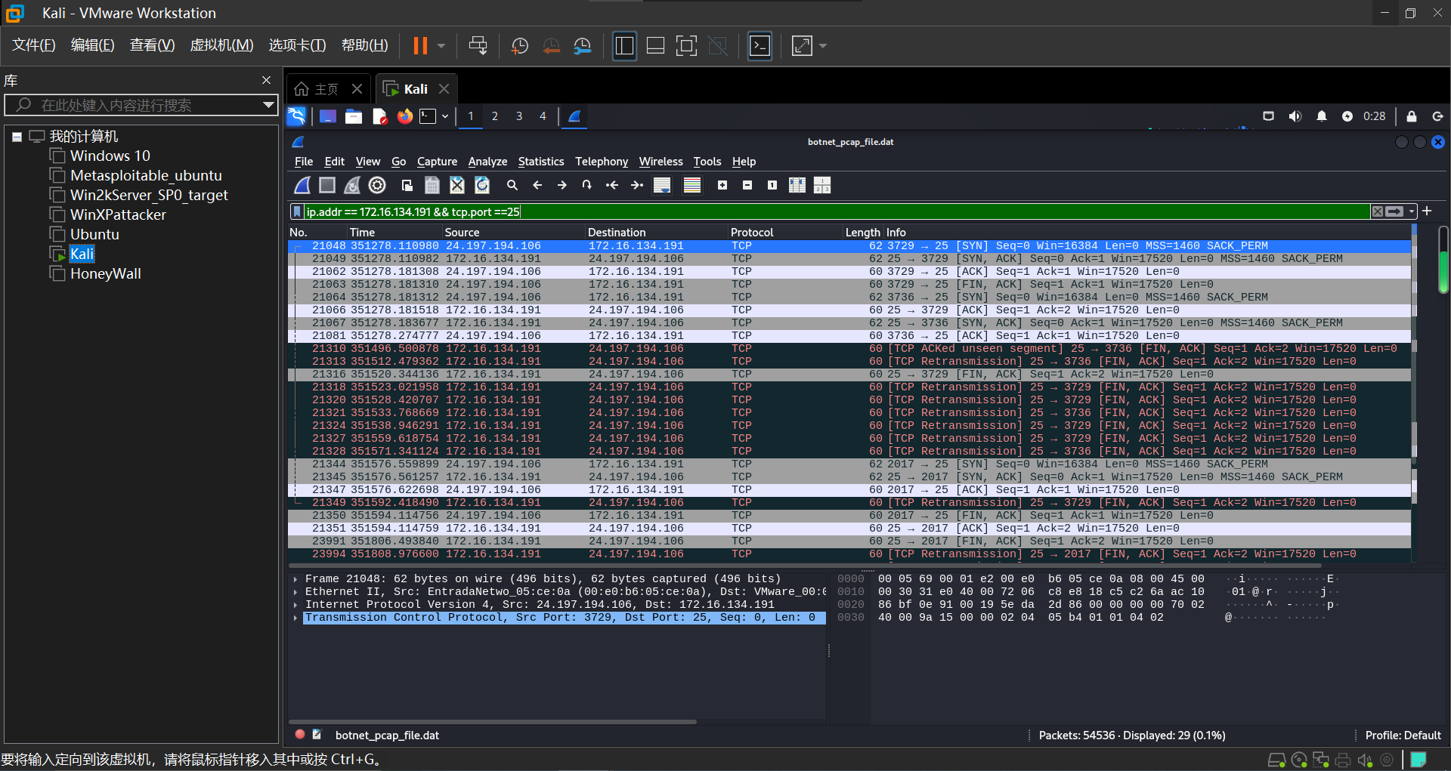Click the resize columns toolbar icon
Screen dimensions: 1451x771
797,185
